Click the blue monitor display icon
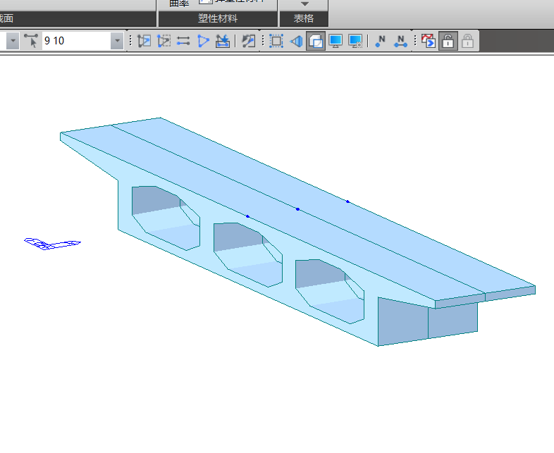 pos(336,41)
